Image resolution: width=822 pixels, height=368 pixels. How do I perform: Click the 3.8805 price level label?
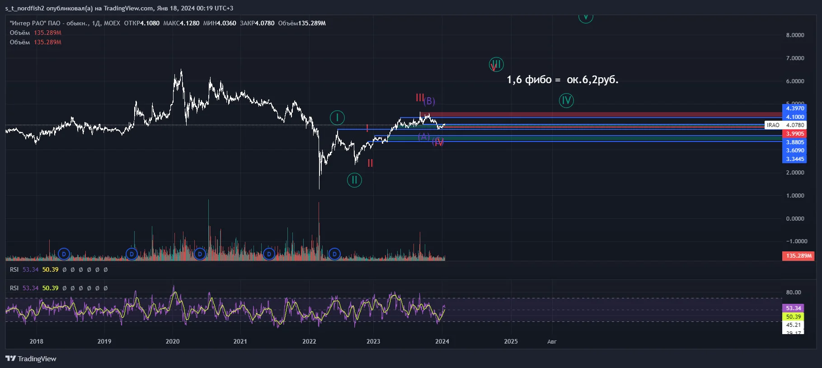[794, 142]
